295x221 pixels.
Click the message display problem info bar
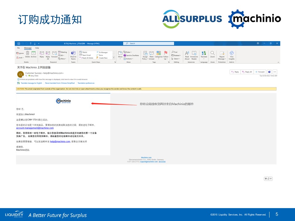[x=53, y=79]
